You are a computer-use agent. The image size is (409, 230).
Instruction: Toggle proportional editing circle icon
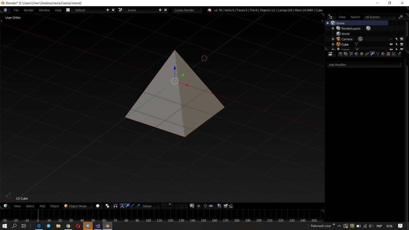[x=198, y=206]
